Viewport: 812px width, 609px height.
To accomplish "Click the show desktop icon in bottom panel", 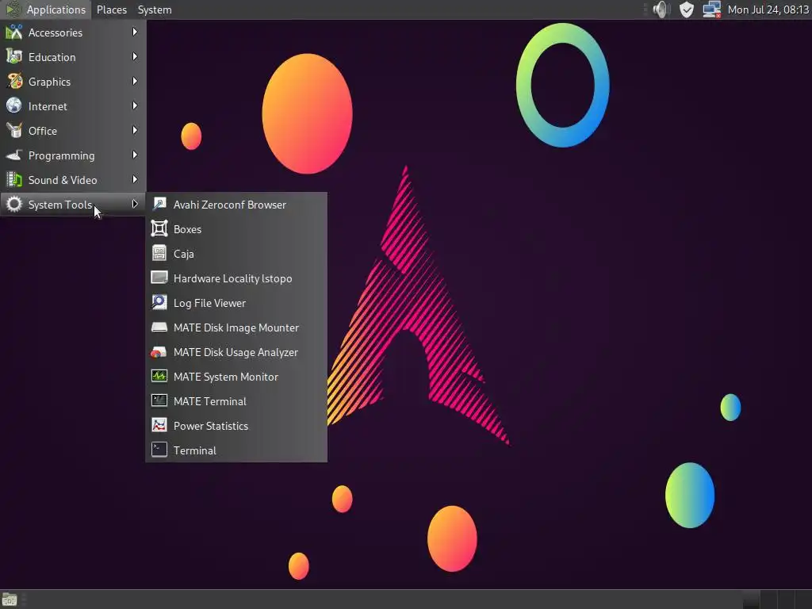I will click(10, 599).
